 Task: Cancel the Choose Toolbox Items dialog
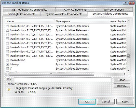pyautogui.click(x=106, y=102)
